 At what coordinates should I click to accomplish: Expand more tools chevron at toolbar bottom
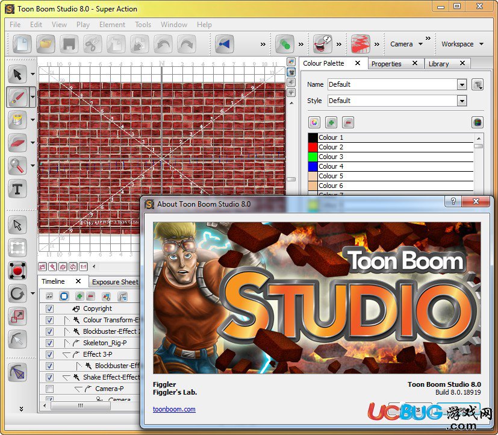[21, 409]
